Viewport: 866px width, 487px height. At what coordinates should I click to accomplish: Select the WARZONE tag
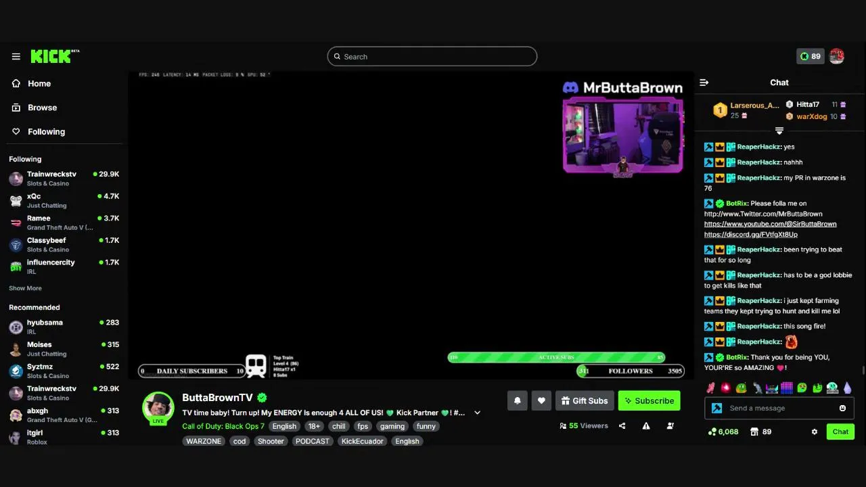[x=204, y=441]
